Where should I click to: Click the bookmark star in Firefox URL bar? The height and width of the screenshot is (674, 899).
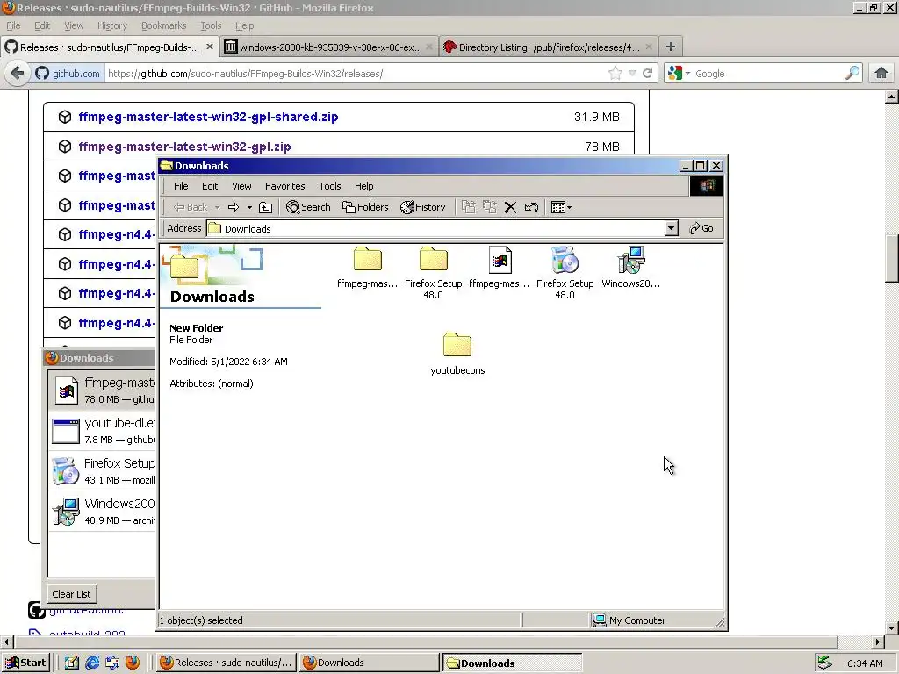pos(615,74)
